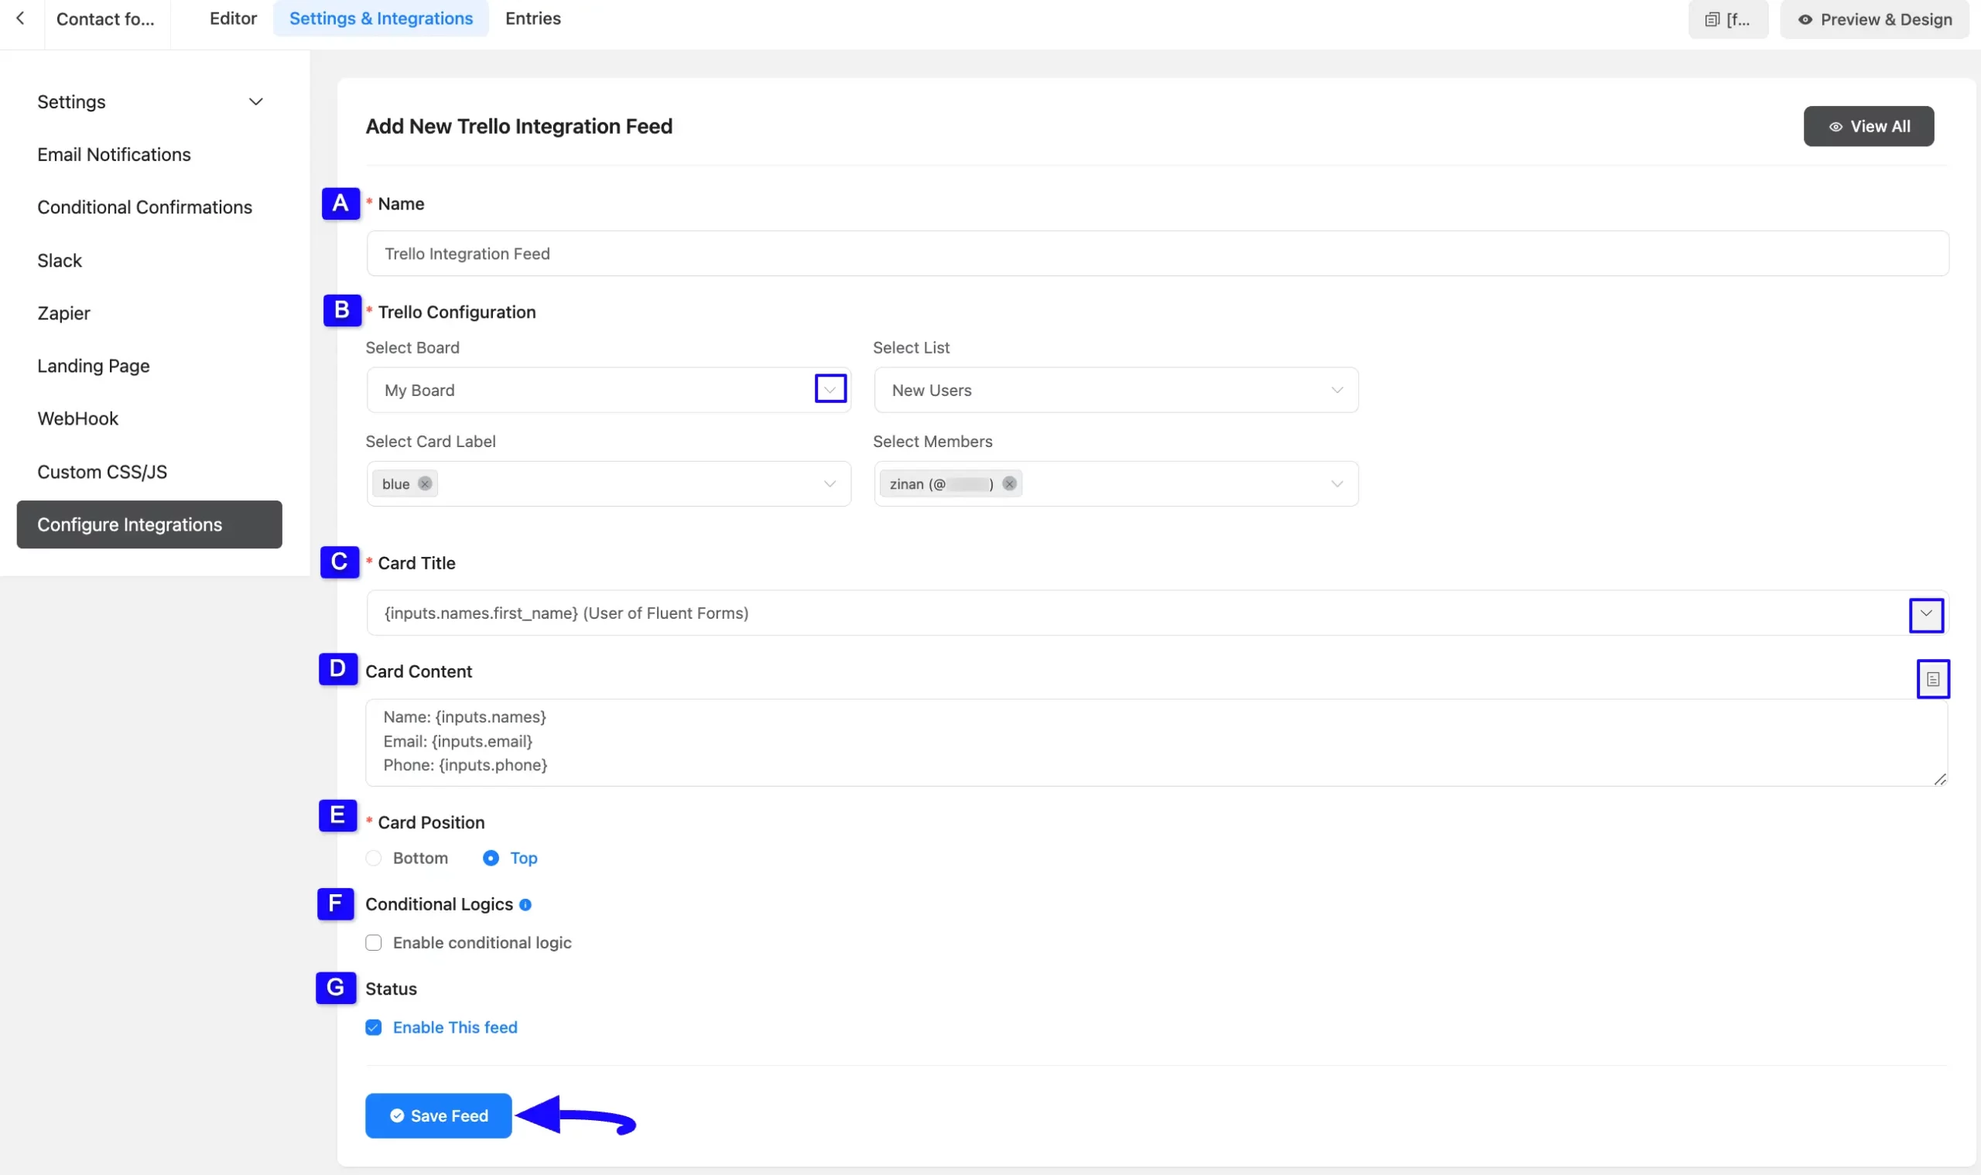The height and width of the screenshot is (1175, 1981).
Task: Click the back arrow icon
Action: 21,19
